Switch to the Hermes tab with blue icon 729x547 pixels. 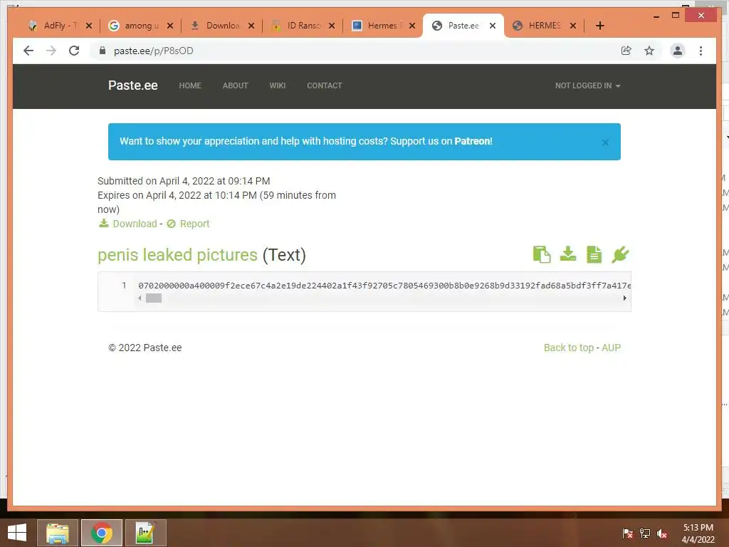pyautogui.click(x=384, y=26)
